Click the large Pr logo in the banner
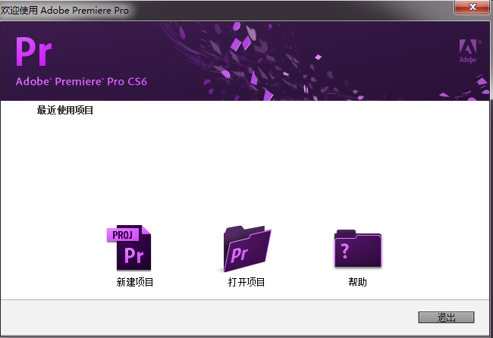Viewport: 493px width, 338px height. click(34, 52)
